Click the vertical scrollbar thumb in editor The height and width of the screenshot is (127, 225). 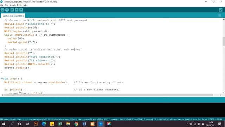(x=224, y=41)
